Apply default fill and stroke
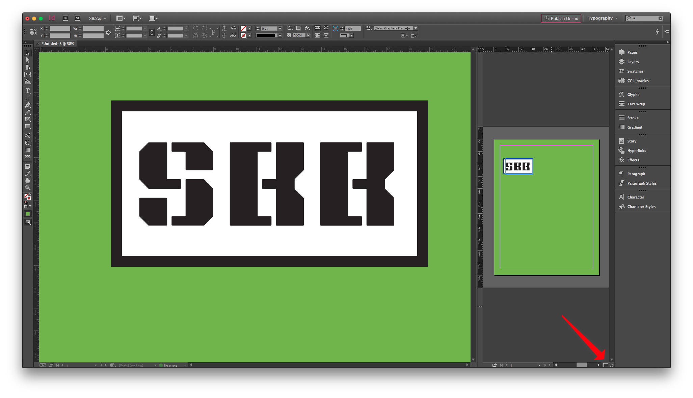This screenshot has width=693, height=398. [x=26, y=202]
